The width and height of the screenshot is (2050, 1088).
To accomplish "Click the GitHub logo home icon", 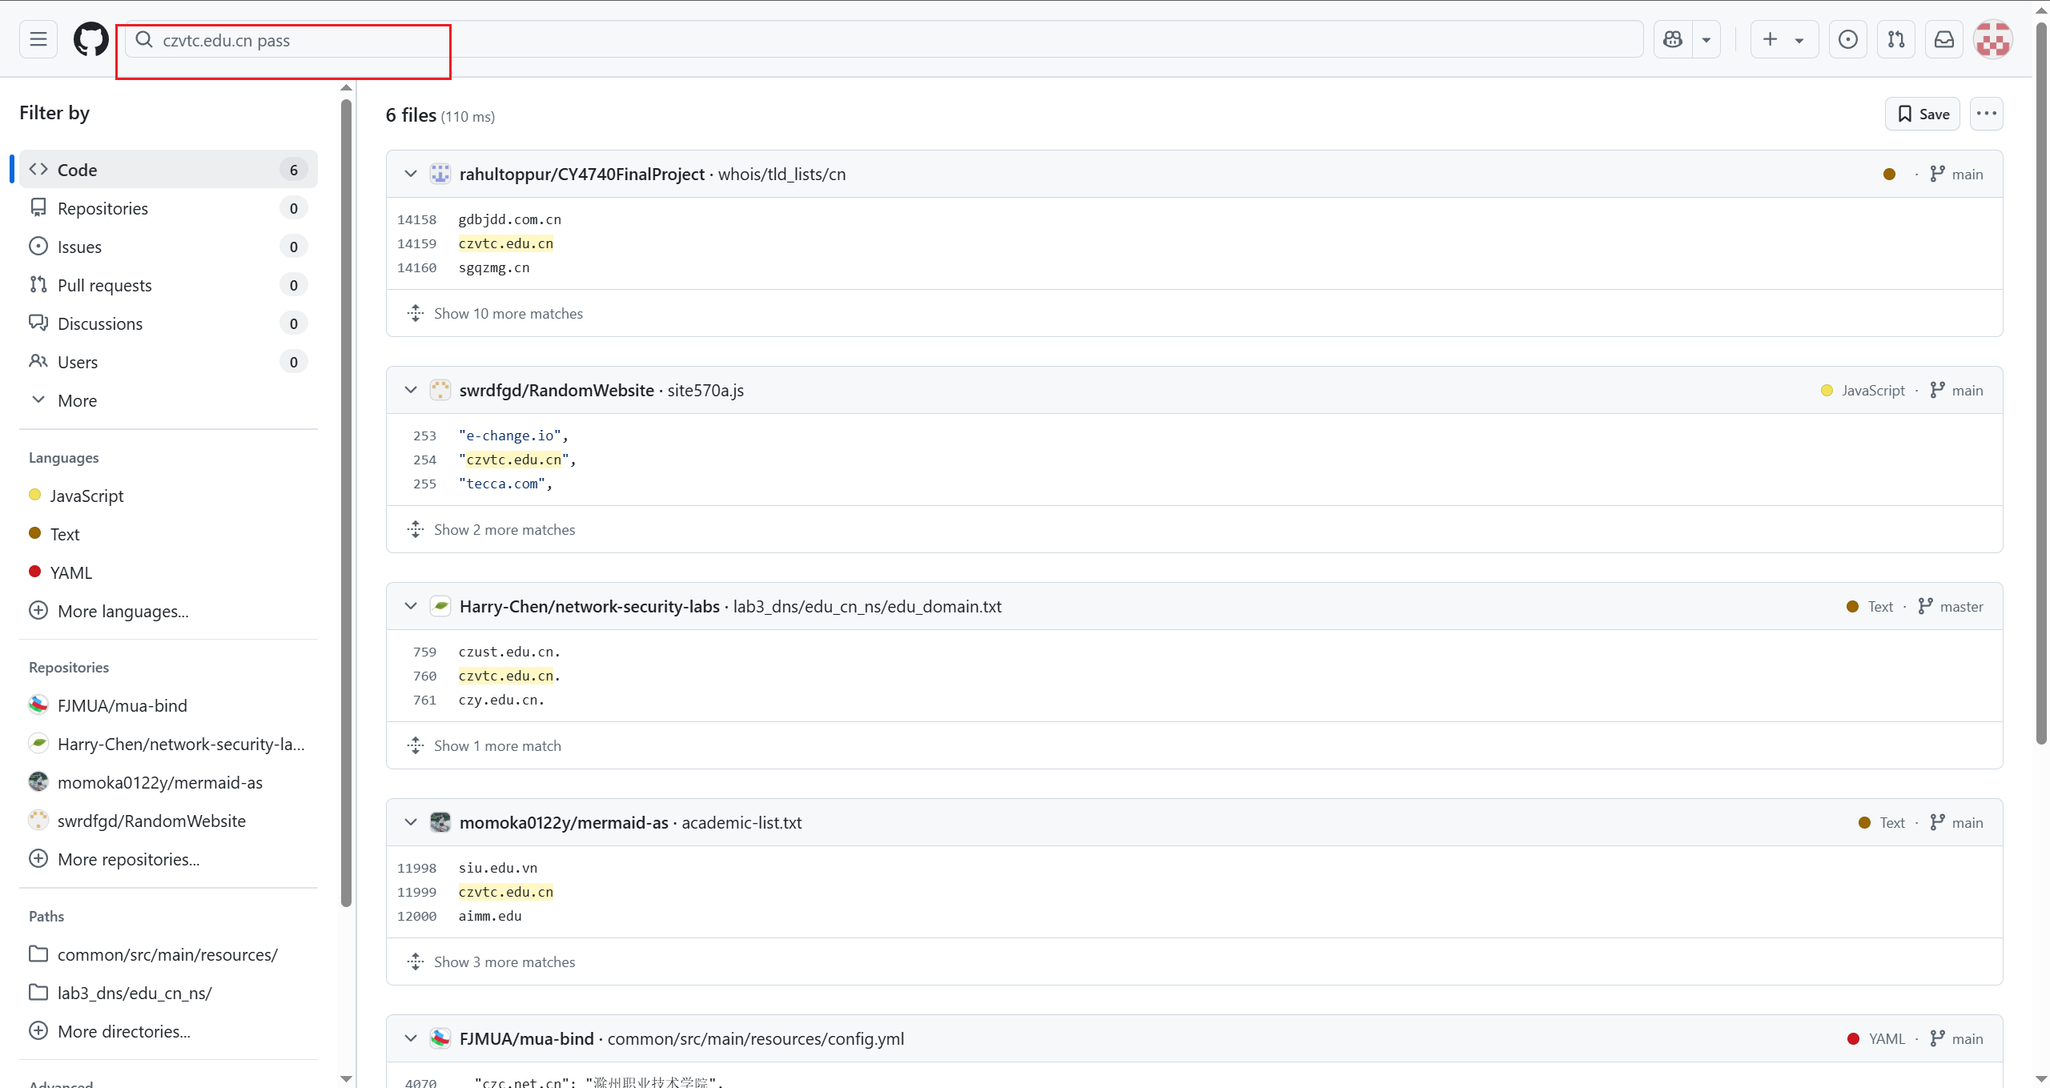I will click(x=90, y=39).
